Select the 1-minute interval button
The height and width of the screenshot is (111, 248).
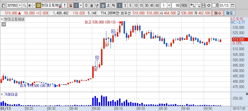120,6
